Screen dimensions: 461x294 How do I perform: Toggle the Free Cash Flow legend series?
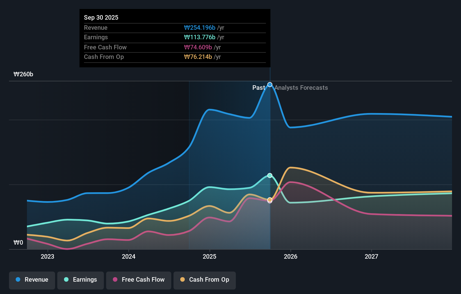[x=139, y=280]
